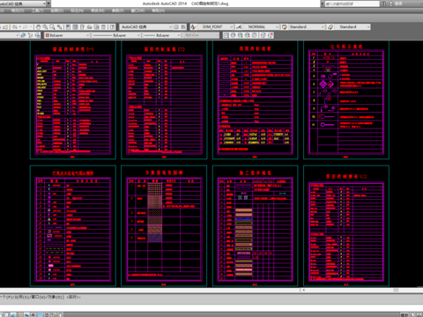Screen dimensions: 423x317
Task: Expand the ByLayer linetype dropdown
Action: tap(116, 35)
